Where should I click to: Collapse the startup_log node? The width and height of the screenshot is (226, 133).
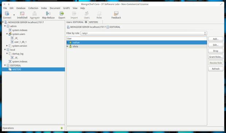(x=7, y=53)
